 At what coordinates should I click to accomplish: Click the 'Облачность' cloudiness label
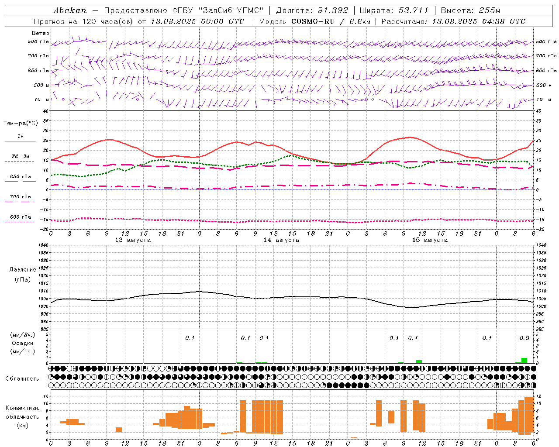point(22,378)
